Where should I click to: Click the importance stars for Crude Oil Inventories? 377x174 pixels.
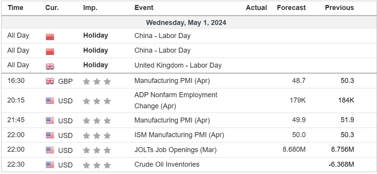(x=97, y=165)
